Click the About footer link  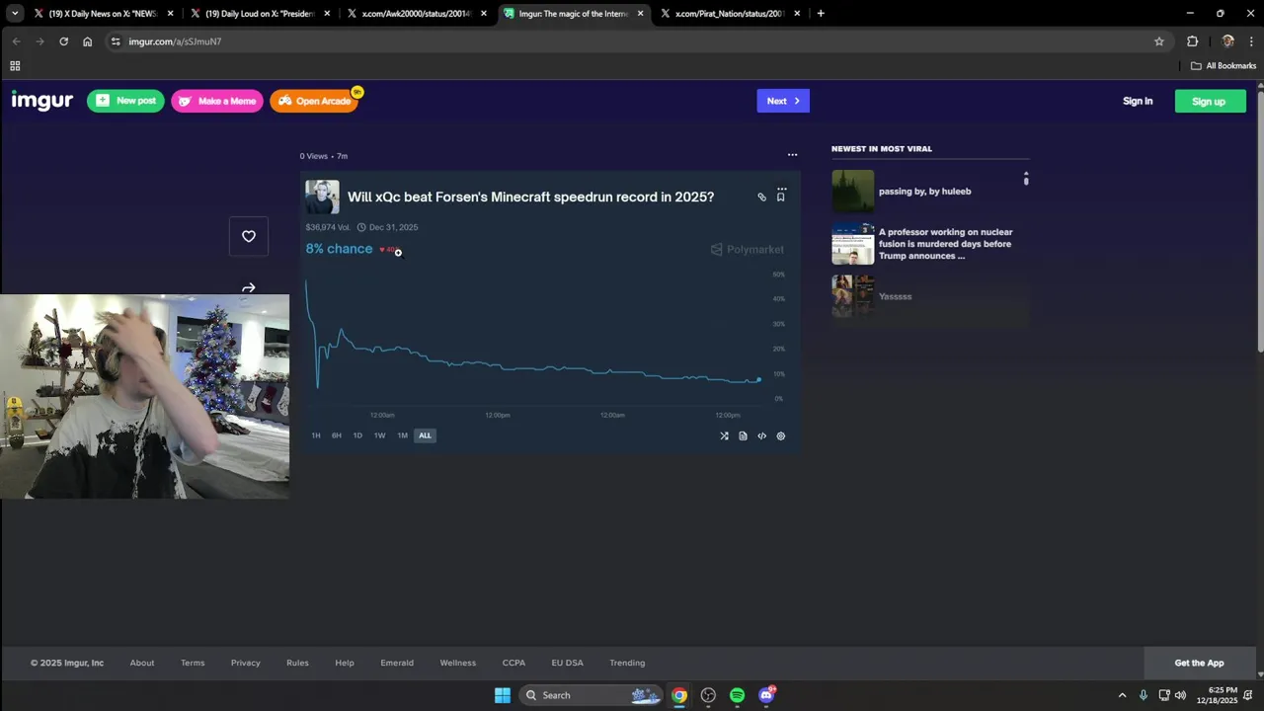coord(142,663)
